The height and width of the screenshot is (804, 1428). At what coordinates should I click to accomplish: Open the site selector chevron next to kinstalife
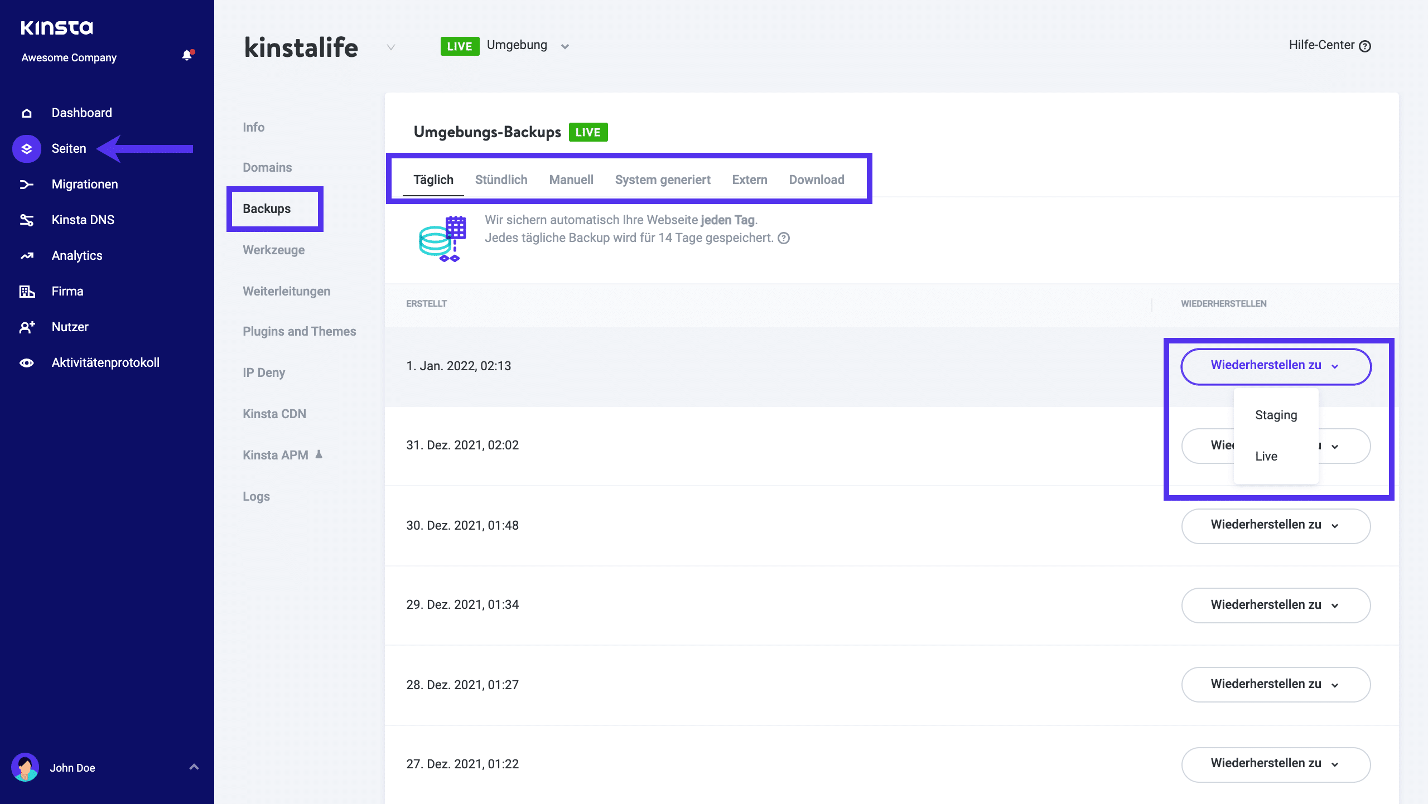click(x=390, y=48)
